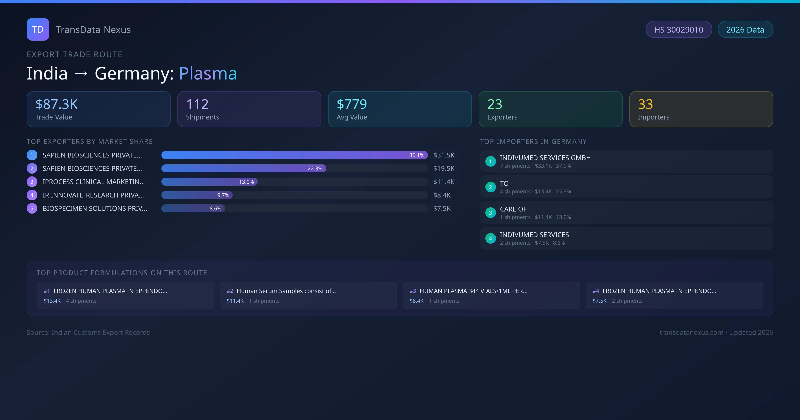Click the green badge 1 for INDIVUMED SERVICES GMBH
The image size is (800, 420).
click(x=490, y=161)
